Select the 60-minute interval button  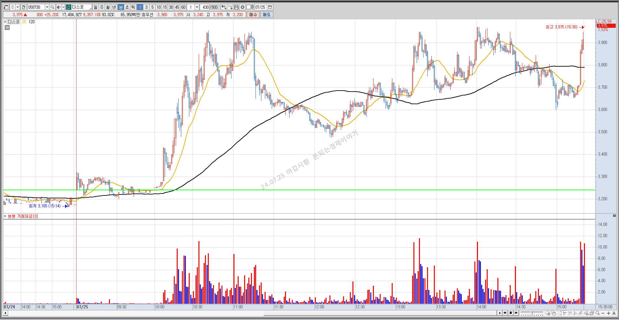coord(183,7)
